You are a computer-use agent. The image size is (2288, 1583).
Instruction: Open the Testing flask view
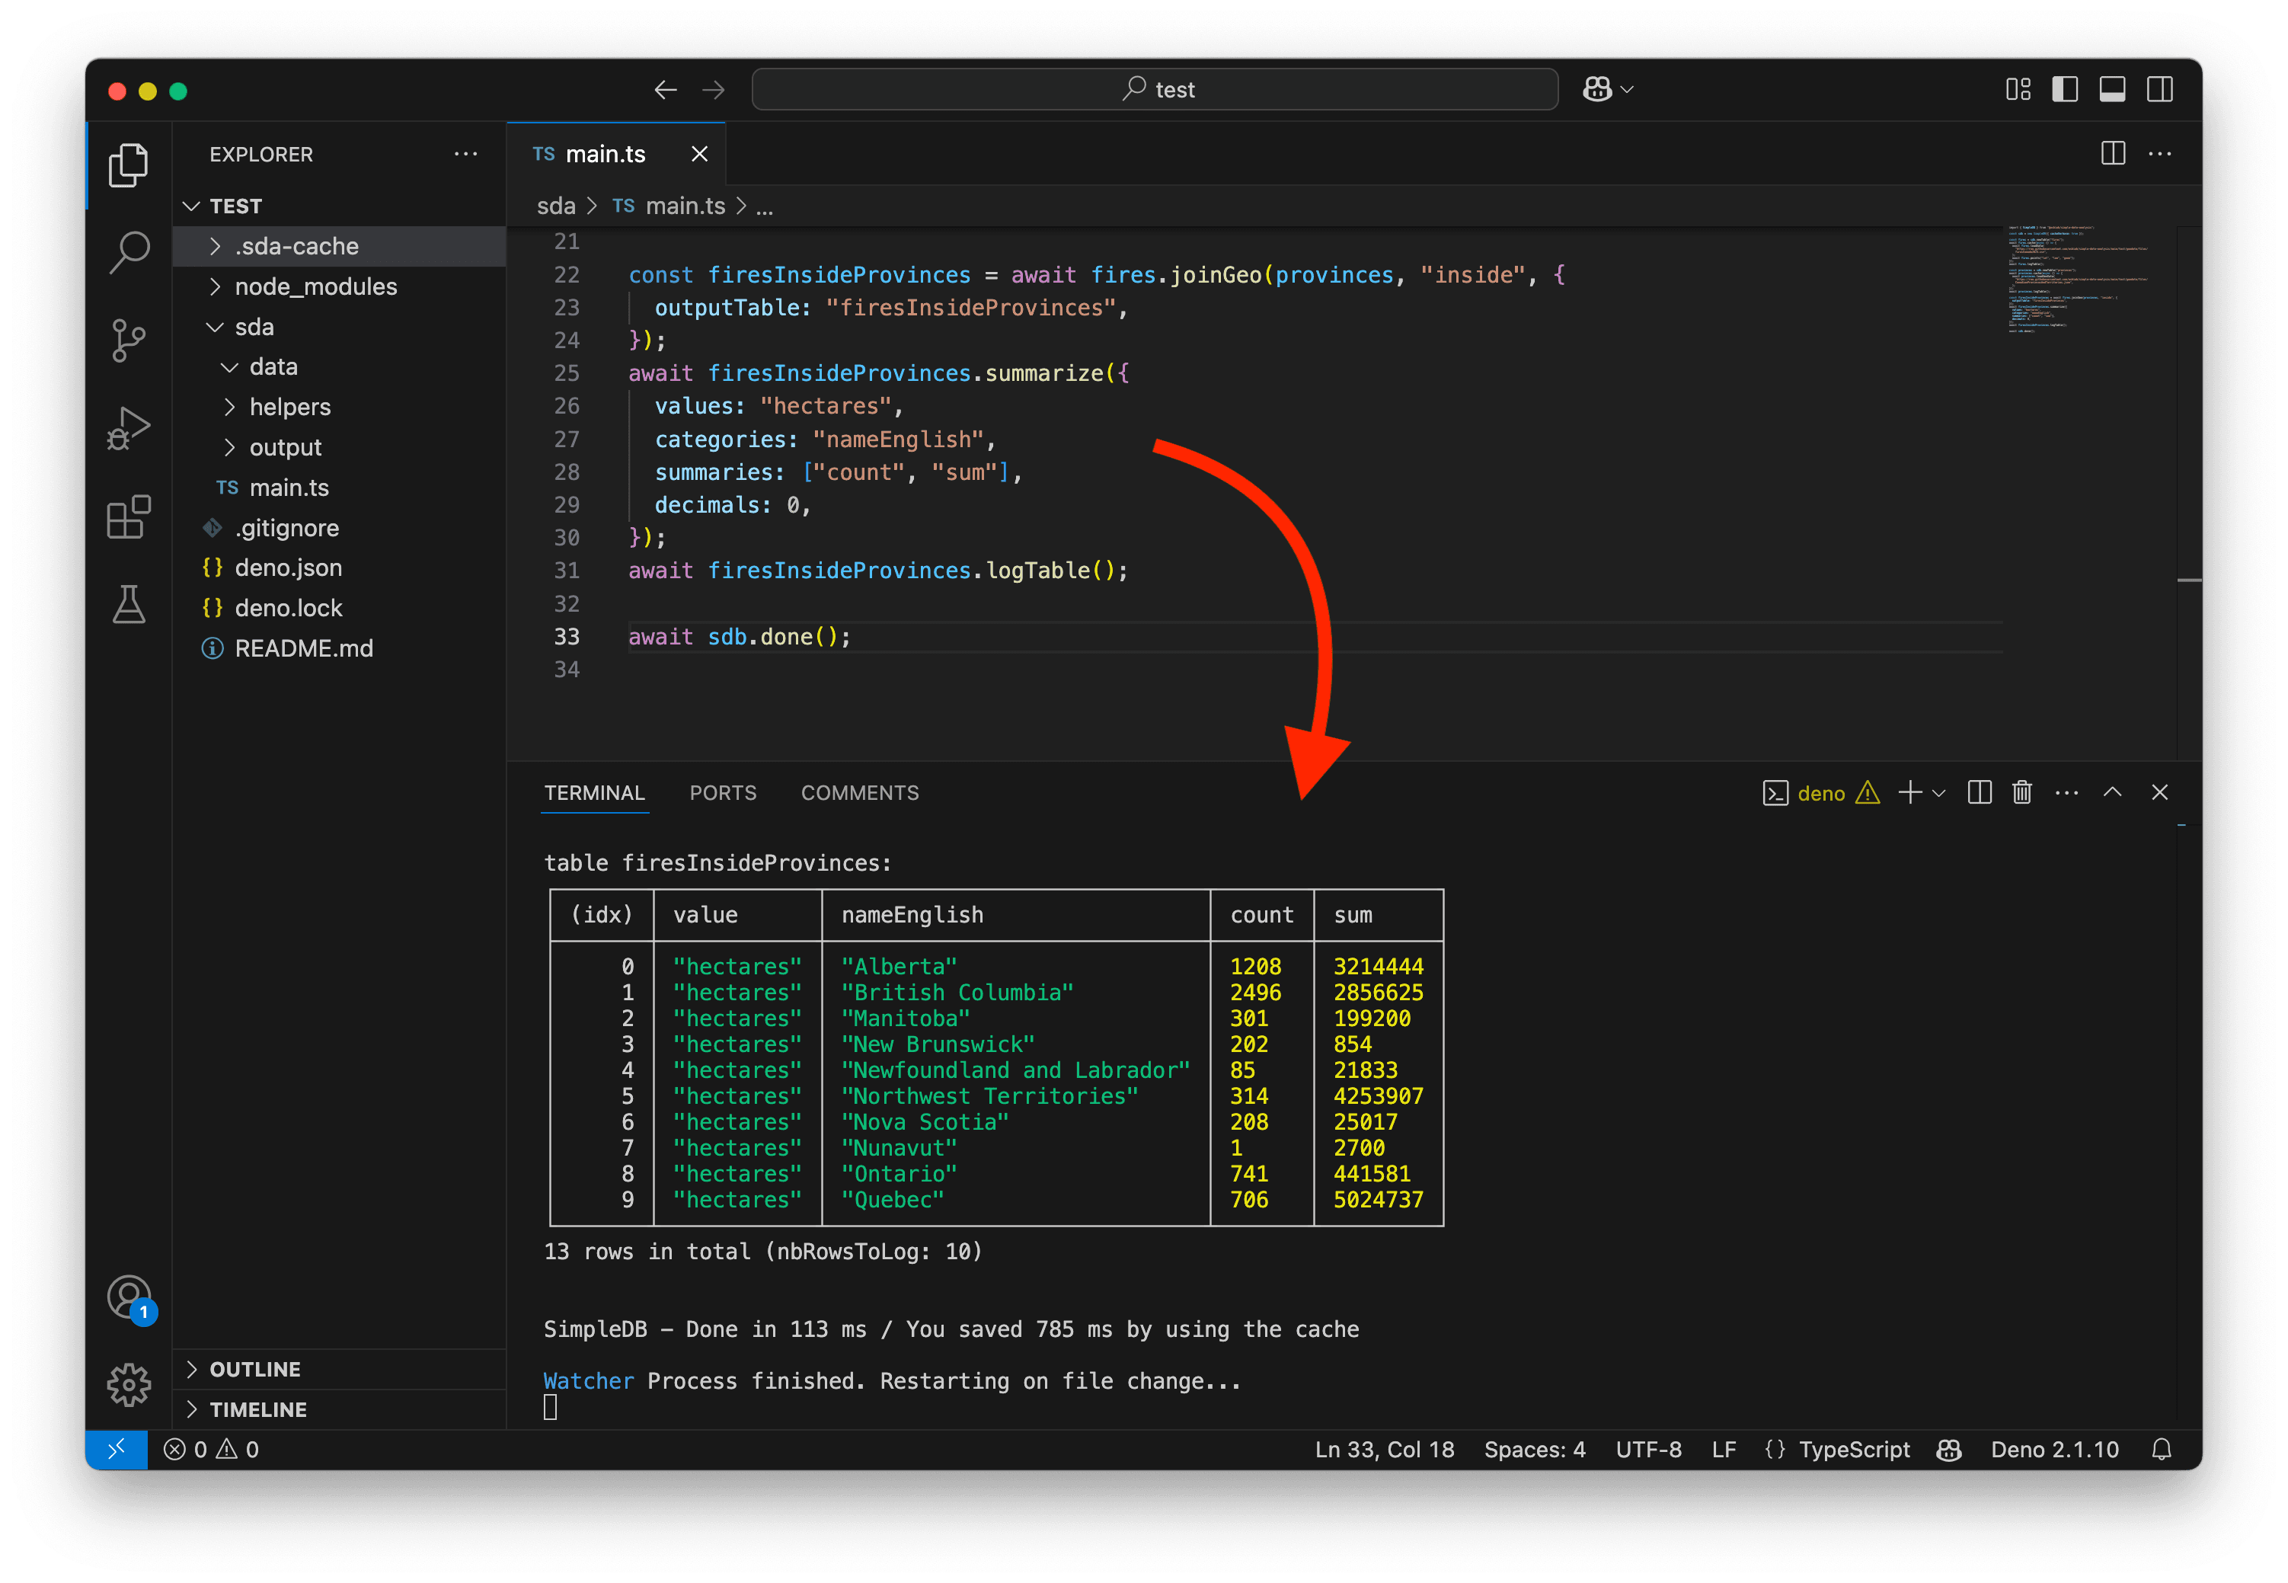tap(129, 604)
